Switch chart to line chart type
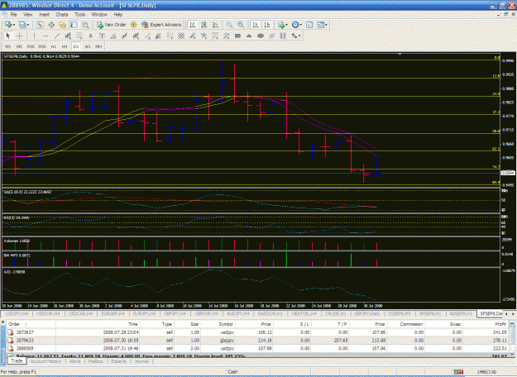This screenshot has width=517, height=377. pyautogui.click(x=215, y=25)
